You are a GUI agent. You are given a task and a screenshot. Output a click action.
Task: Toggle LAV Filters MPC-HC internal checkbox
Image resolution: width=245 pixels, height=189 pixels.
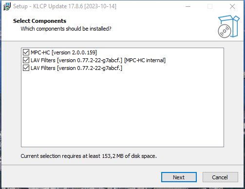tap(26, 60)
